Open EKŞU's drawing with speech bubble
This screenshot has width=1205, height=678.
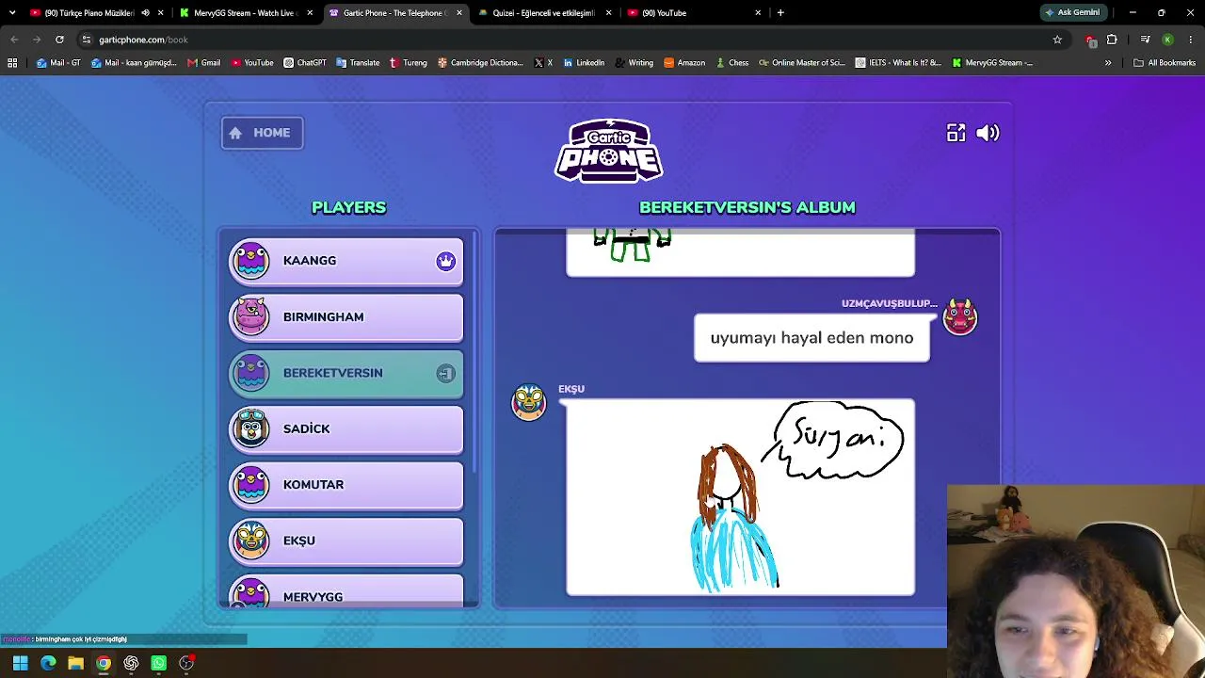click(x=740, y=497)
